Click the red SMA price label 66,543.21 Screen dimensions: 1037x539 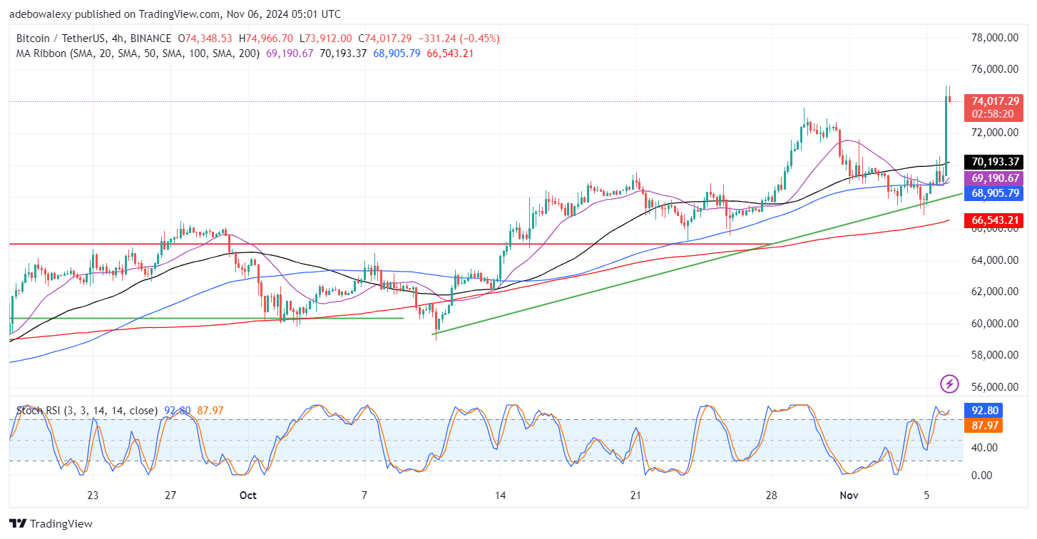click(x=993, y=220)
